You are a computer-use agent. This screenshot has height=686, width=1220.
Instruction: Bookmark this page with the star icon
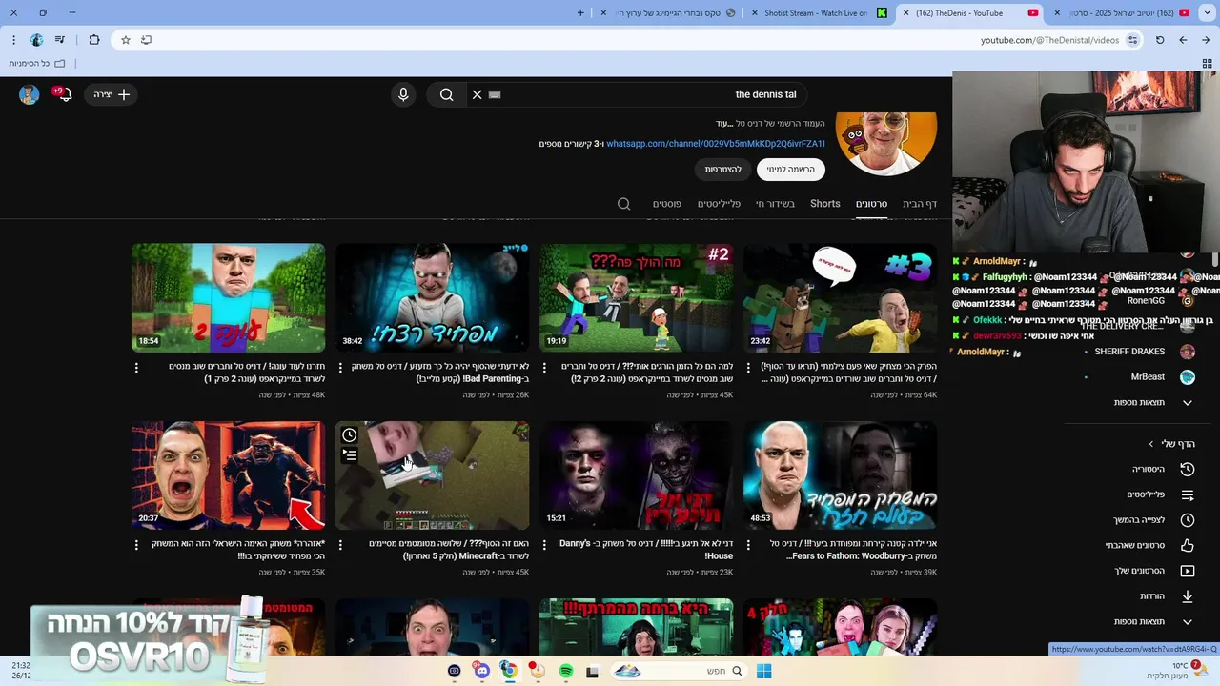pos(125,40)
